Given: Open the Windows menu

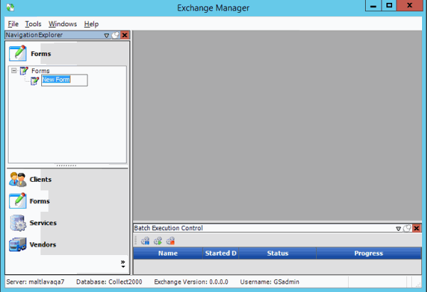Looking at the screenshot, I should click(63, 23).
